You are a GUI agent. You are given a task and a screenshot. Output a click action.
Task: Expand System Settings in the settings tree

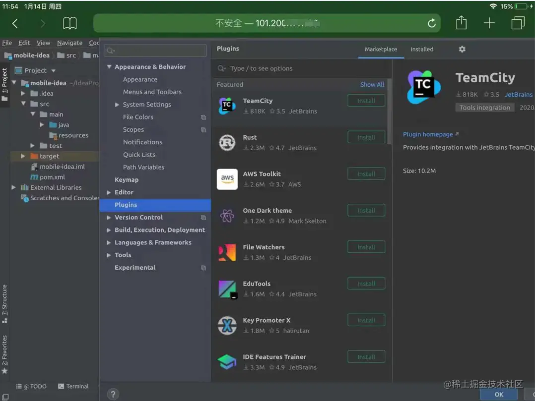pyautogui.click(x=117, y=105)
